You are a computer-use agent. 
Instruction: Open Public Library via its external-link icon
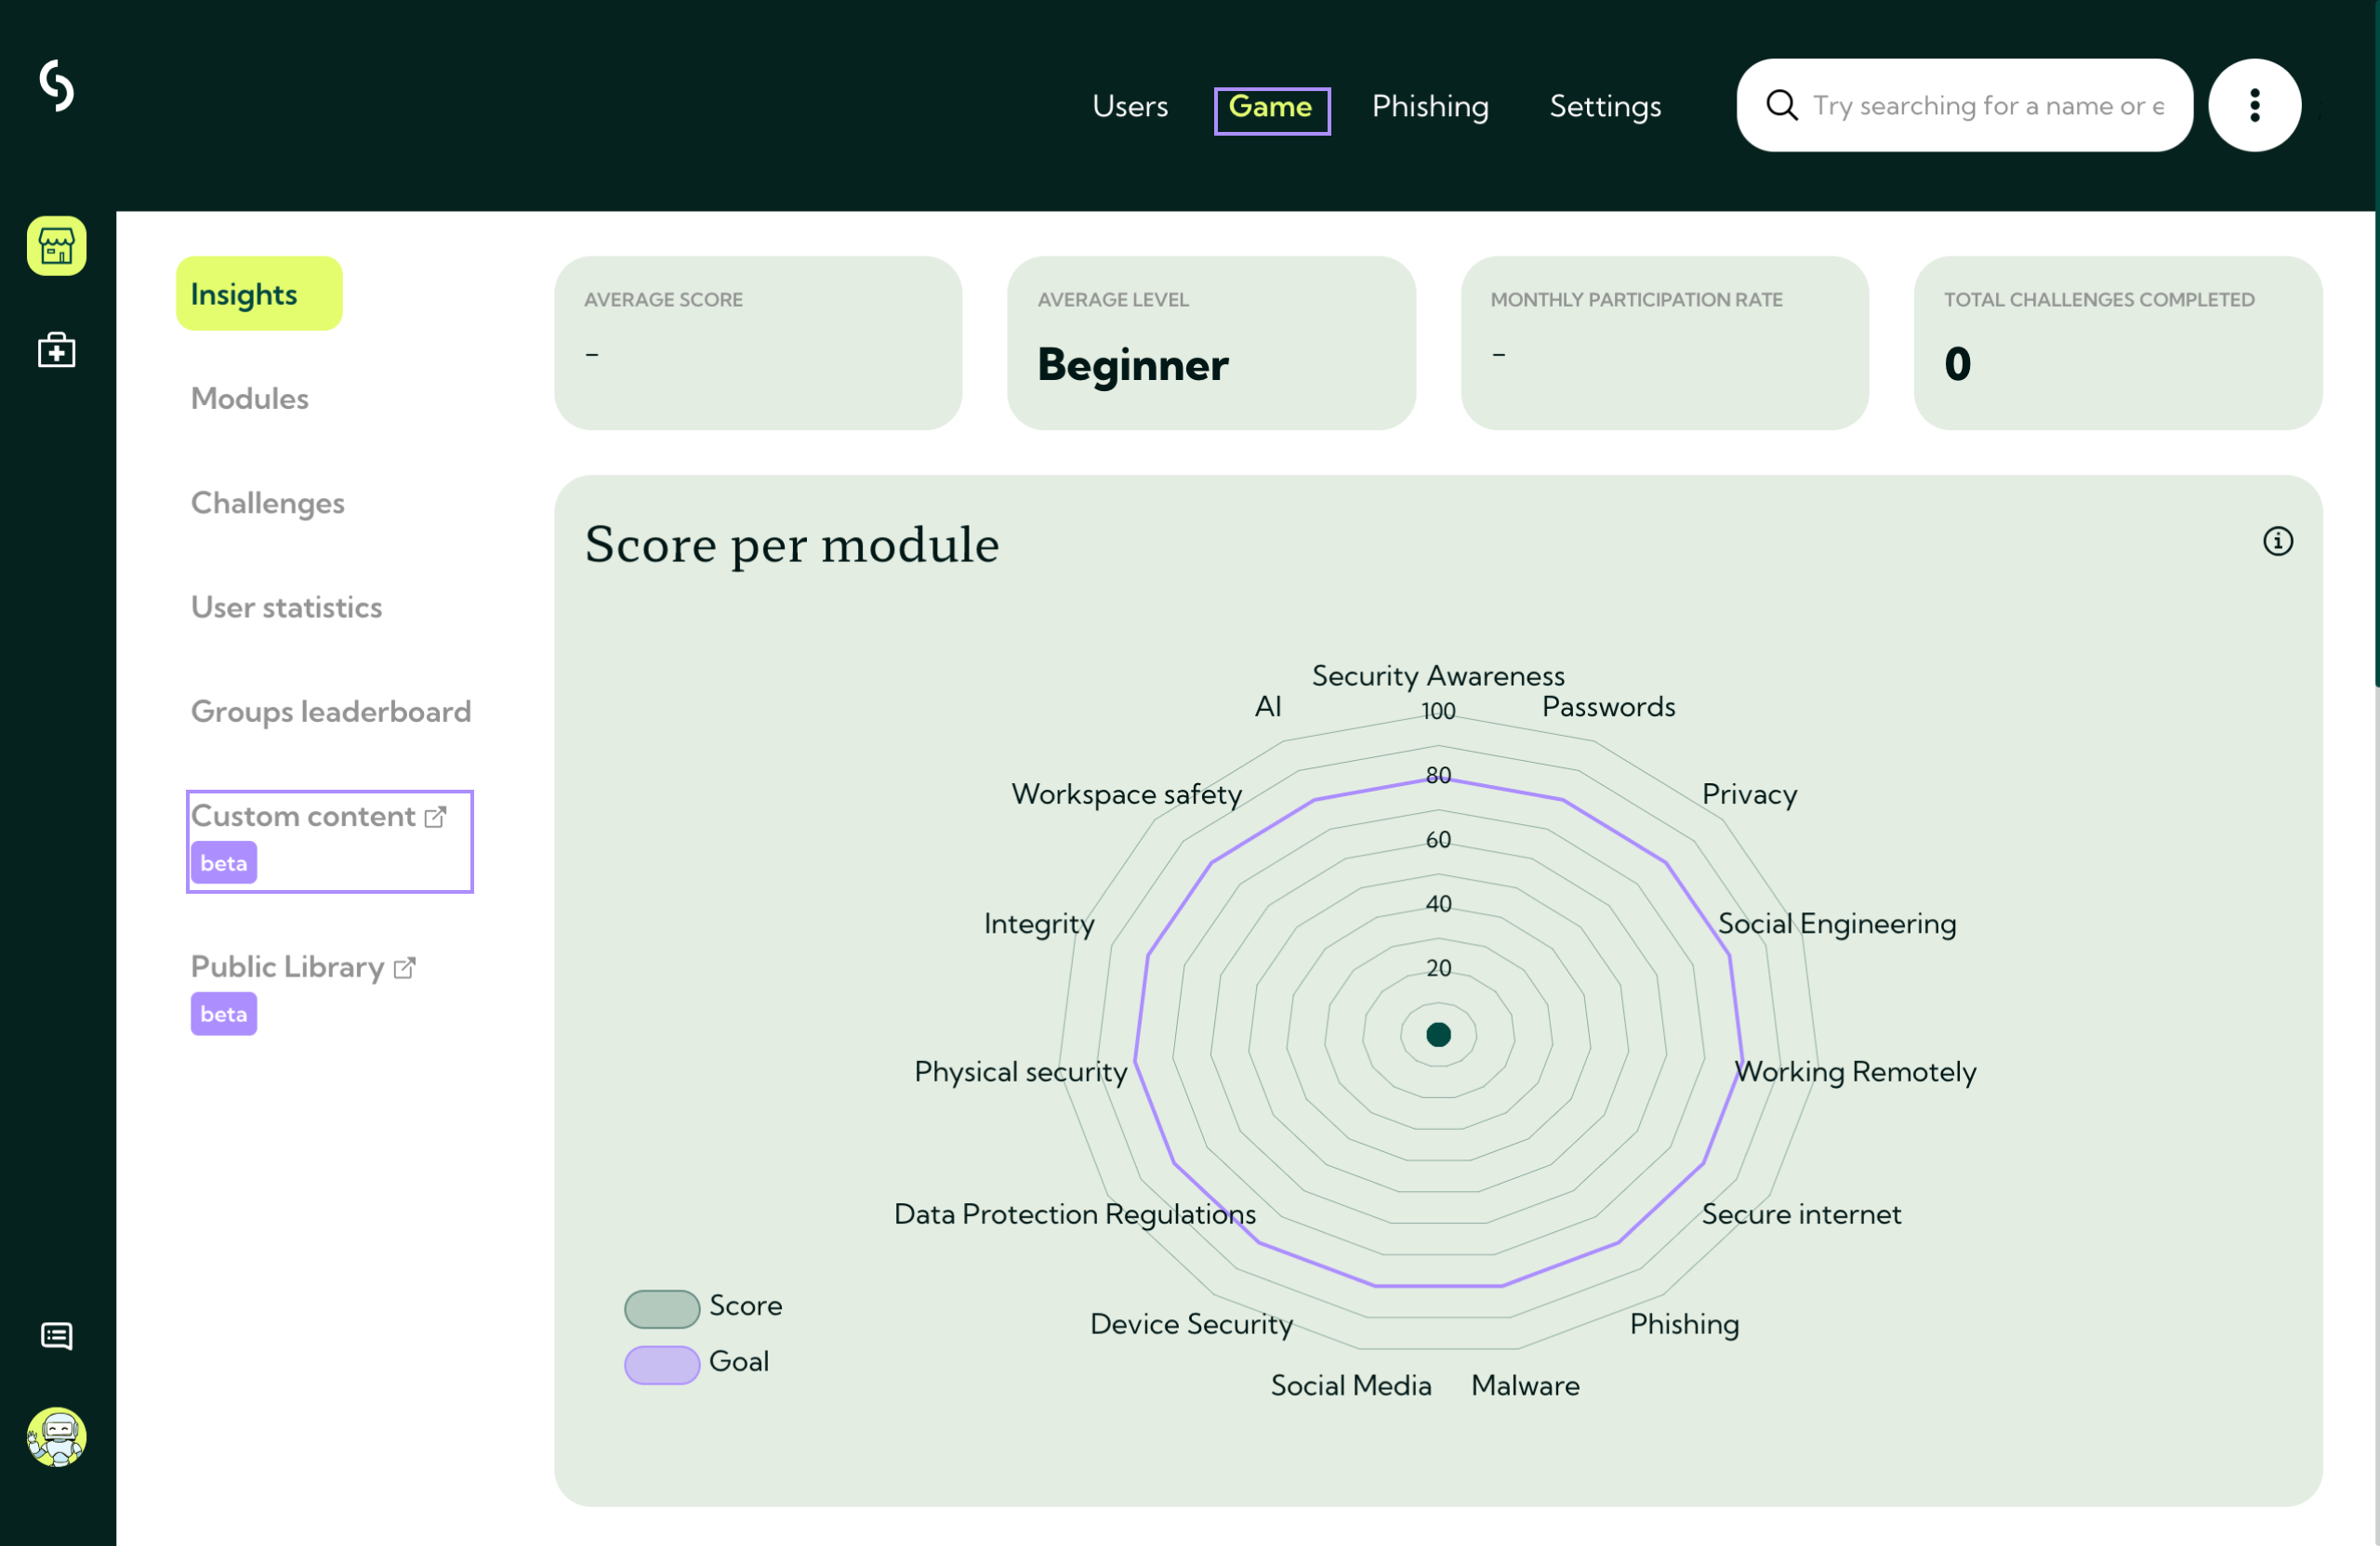404,966
